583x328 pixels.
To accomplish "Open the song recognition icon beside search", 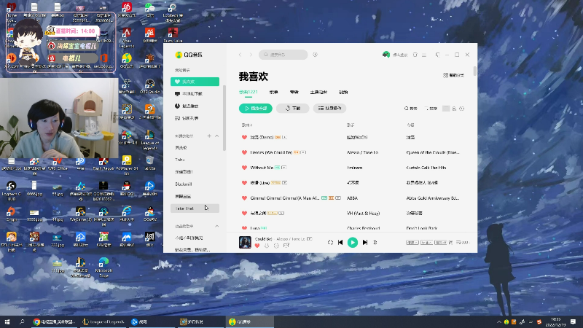I will click(x=316, y=55).
